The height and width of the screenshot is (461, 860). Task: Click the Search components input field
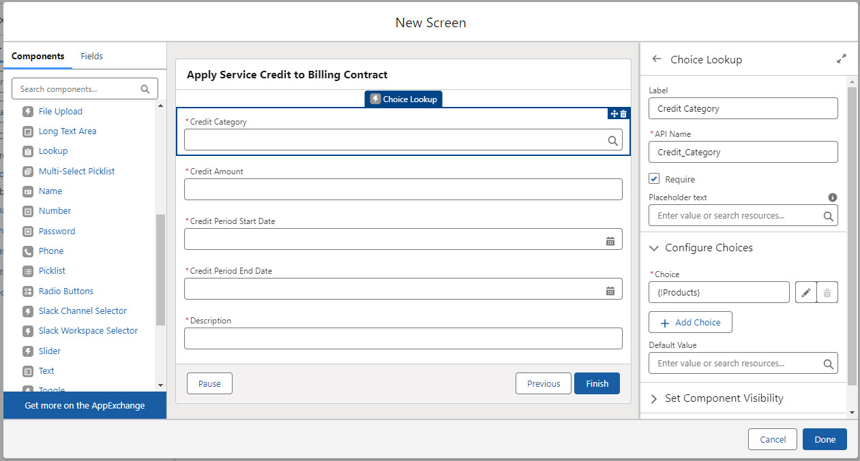(78, 89)
